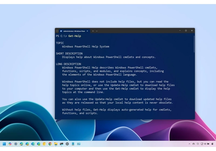216x151 pixels.
Task: Click line starting "Without help files, Get-Help displays"
Action: (x=117, y=110)
